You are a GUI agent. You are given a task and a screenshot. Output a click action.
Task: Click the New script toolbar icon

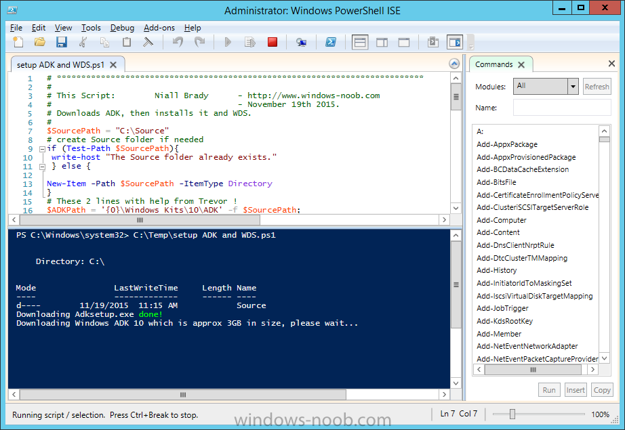point(18,42)
